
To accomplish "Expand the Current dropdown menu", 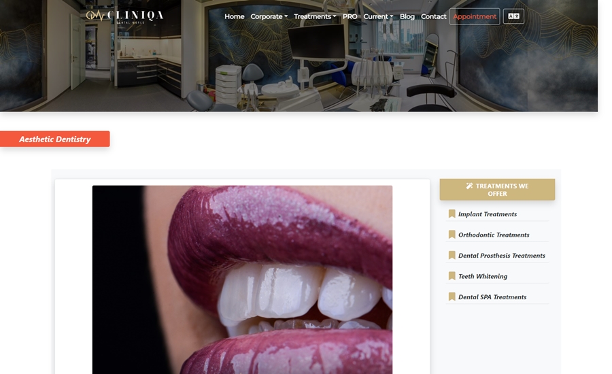I will coord(378,16).
